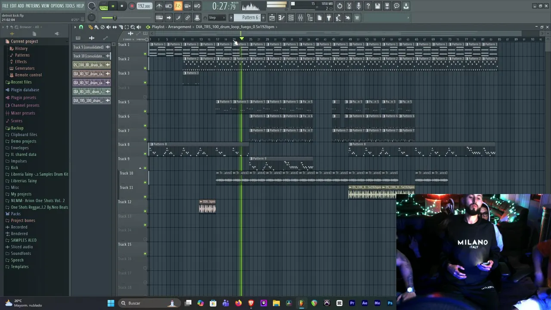This screenshot has height=310, width=551.
Task: Add a new pattern with plus button
Action: (263, 18)
